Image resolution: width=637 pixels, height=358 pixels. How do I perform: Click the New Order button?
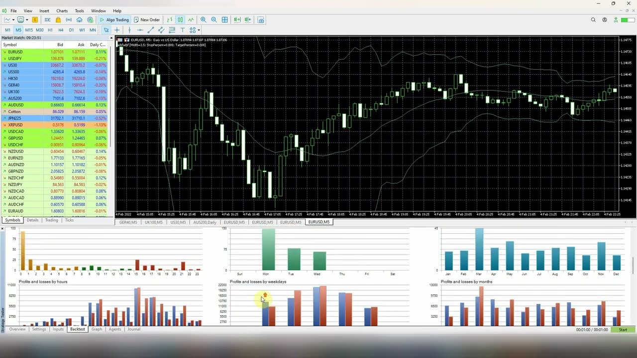pos(147,20)
